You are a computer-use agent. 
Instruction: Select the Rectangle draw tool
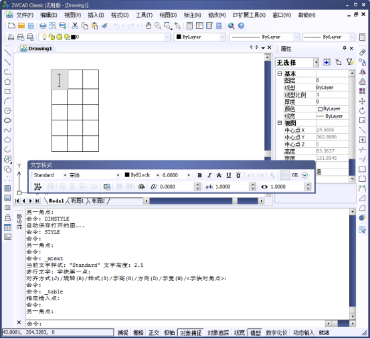[x=7, y=91]
